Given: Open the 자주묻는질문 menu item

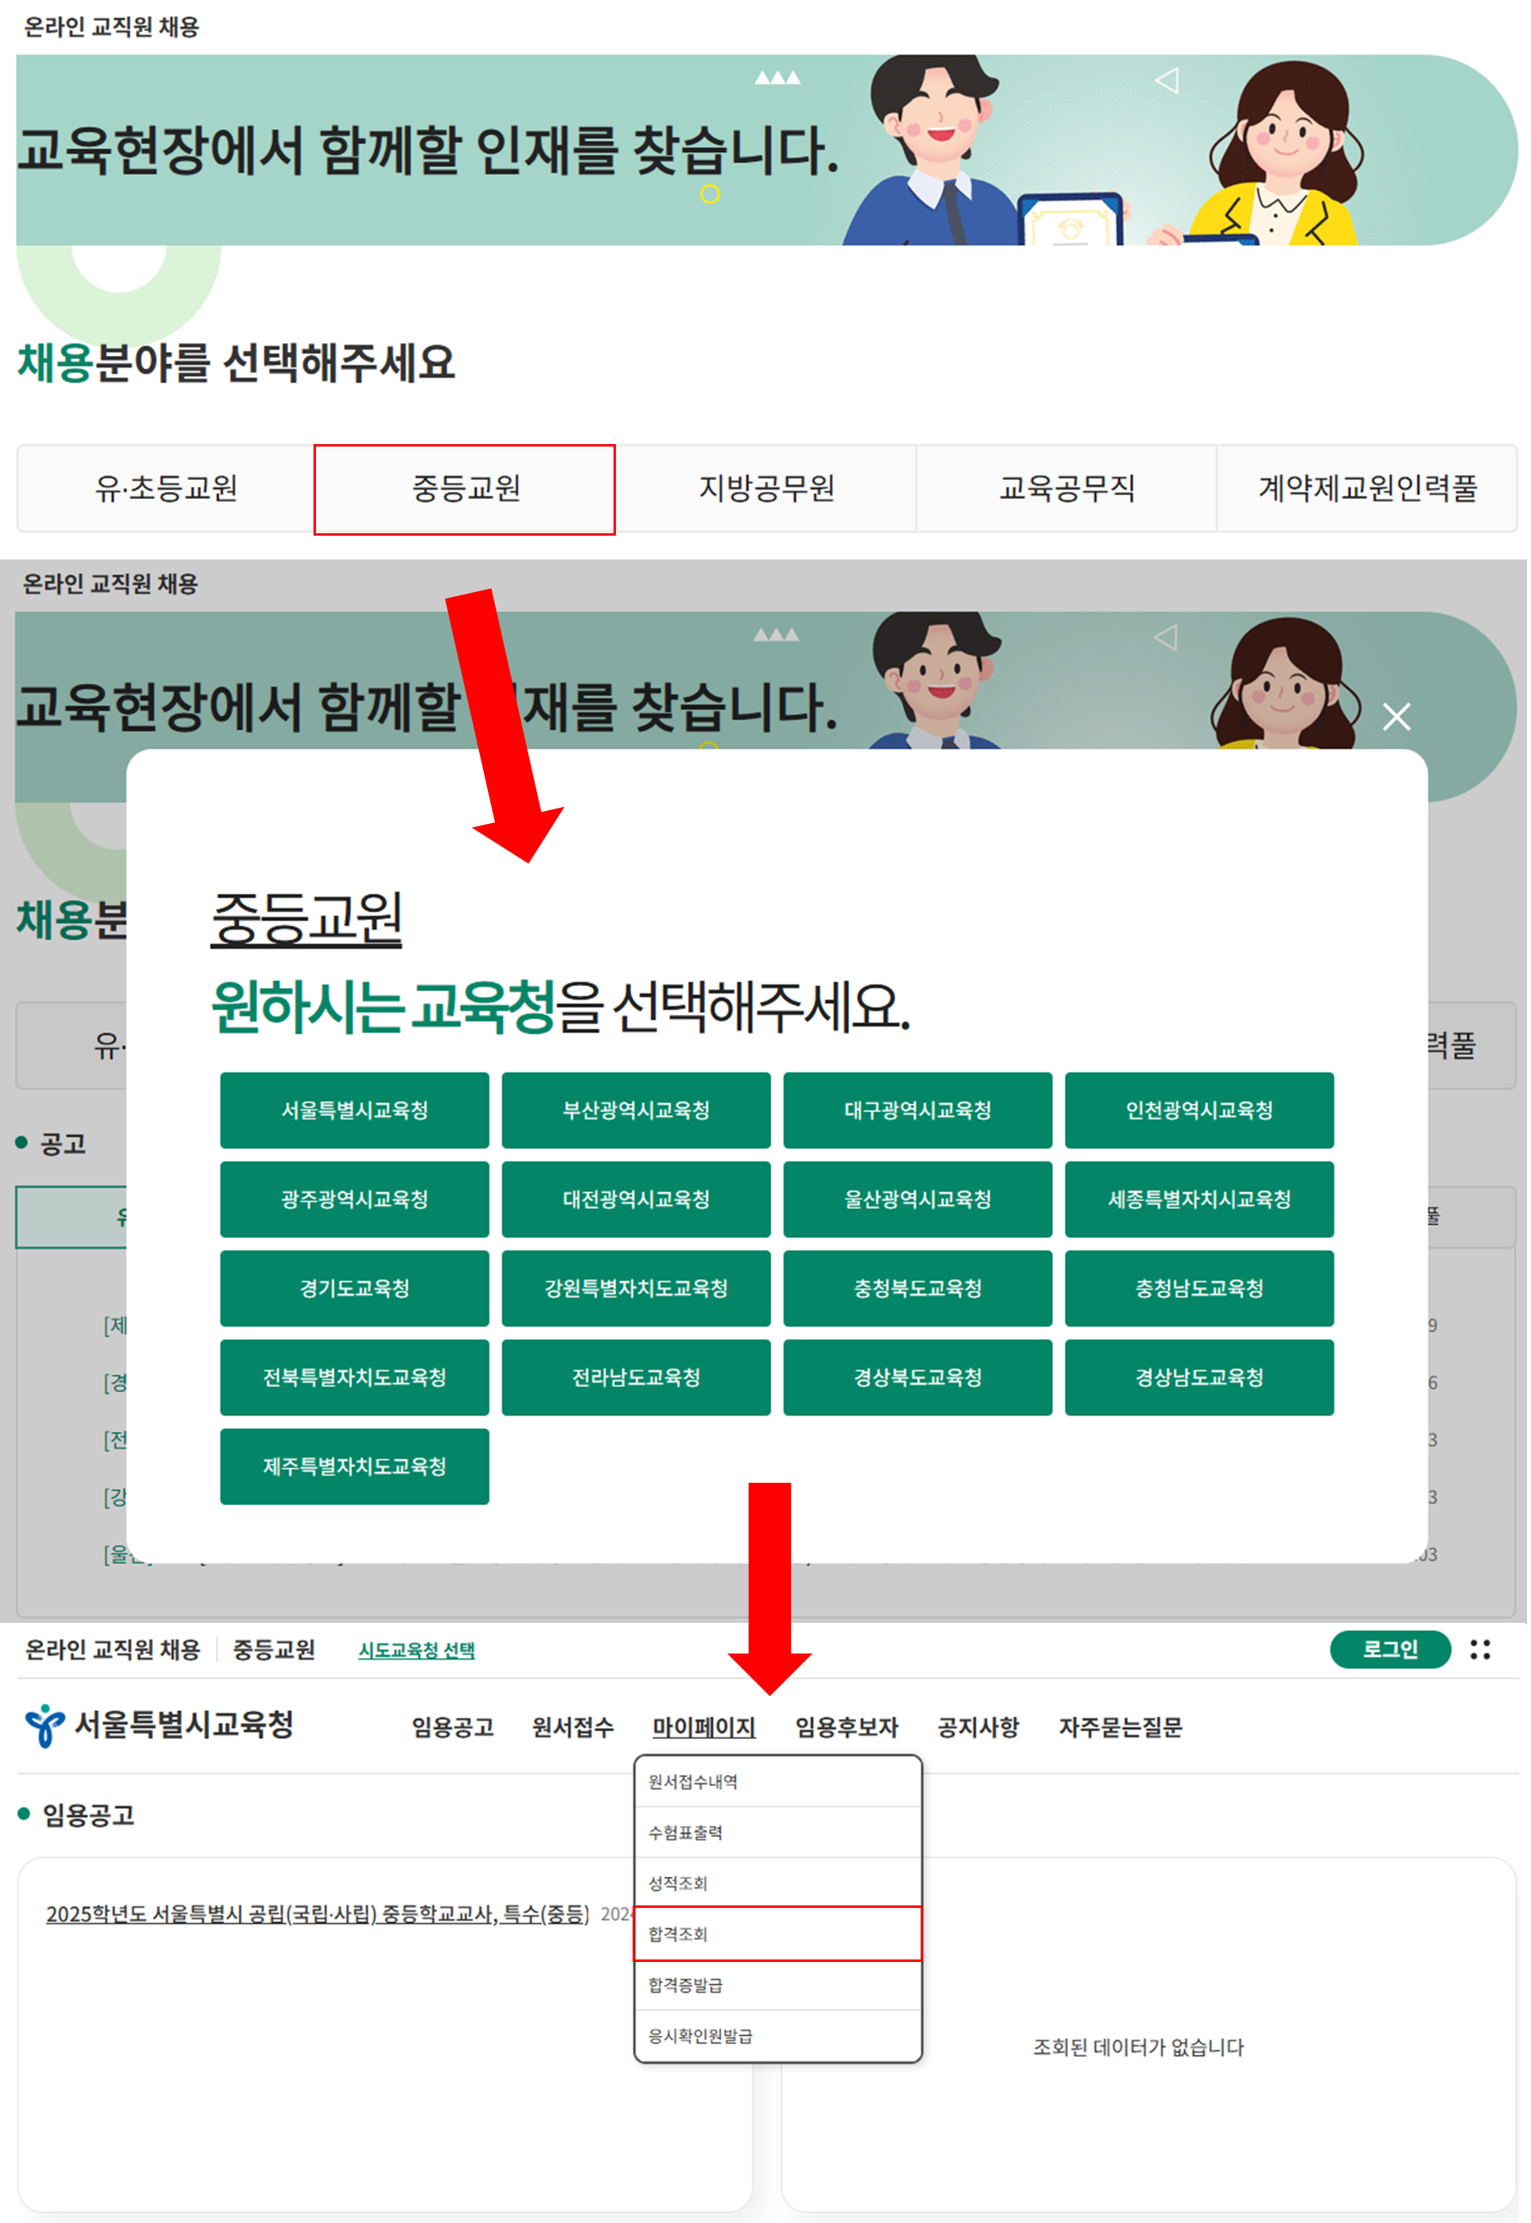Looking at the screenshot, I should [x=1121, y=1728].
